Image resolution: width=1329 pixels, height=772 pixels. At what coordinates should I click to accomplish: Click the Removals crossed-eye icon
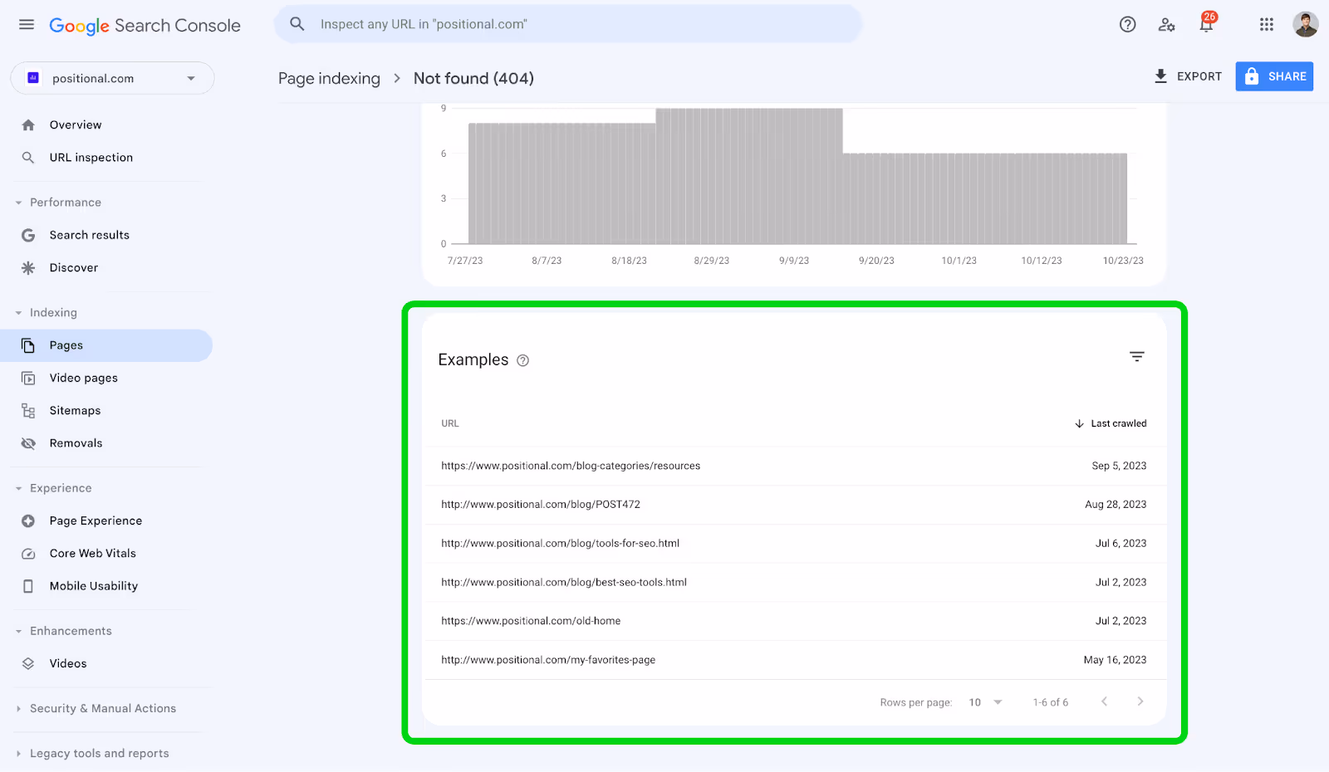pyautogui.click(x=28, y=443)
